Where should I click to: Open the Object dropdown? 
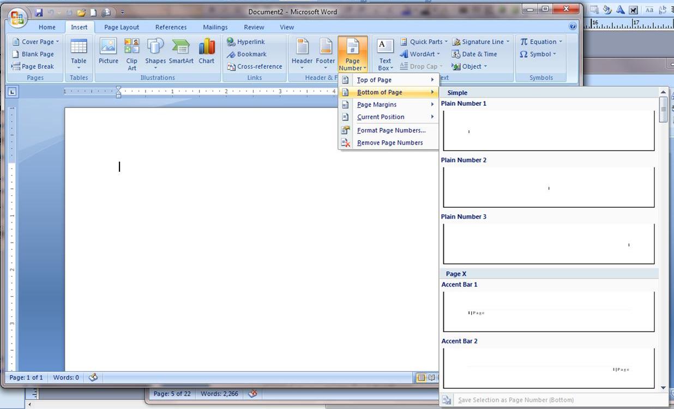point(470,67)
